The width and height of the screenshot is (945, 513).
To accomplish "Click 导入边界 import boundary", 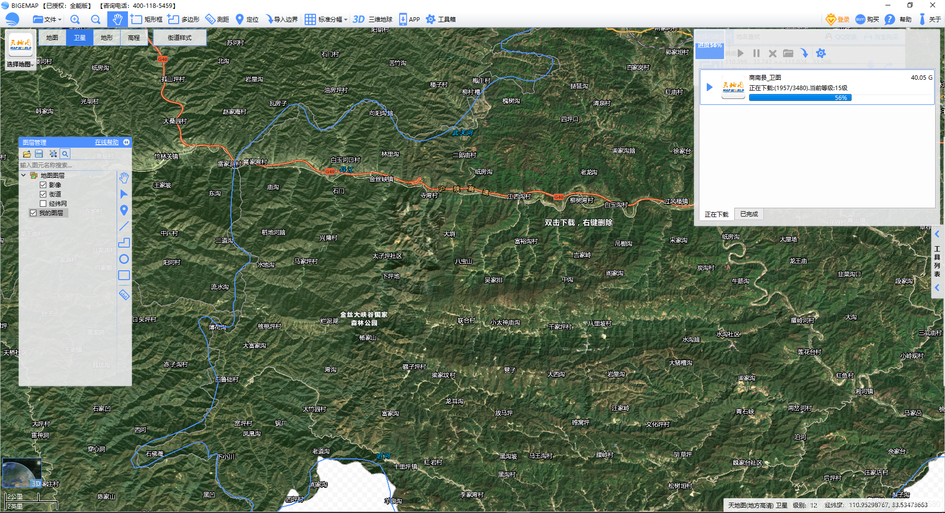I will coord(282,19).
